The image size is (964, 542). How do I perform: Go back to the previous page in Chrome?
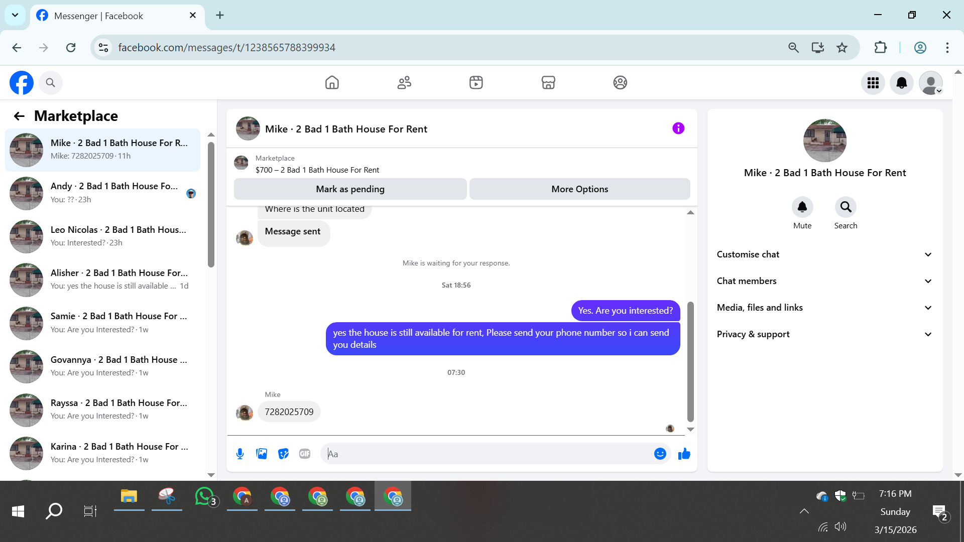point(17,48)
